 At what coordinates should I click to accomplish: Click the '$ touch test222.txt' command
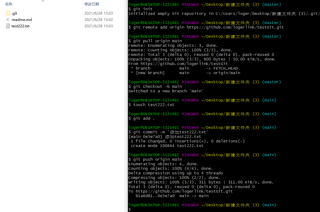(151, 105)
